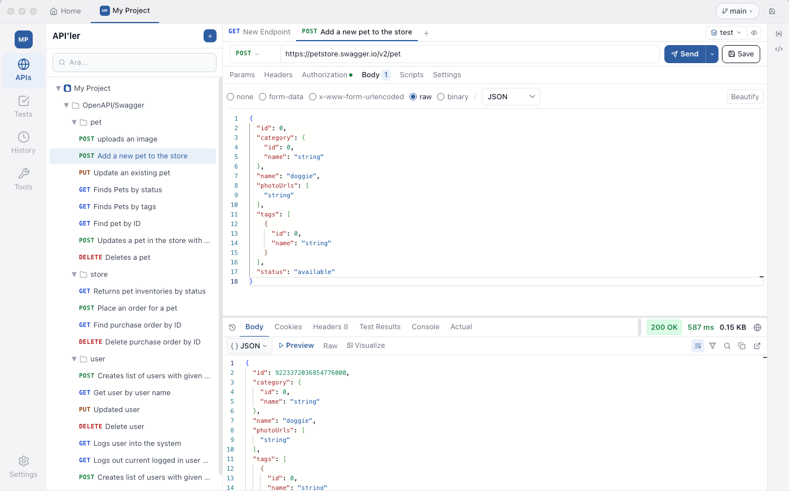The width and height of the screenshot is (789, 491).
Task: Open the response JSON format dropdown
Action: click(x=249, y=346)
